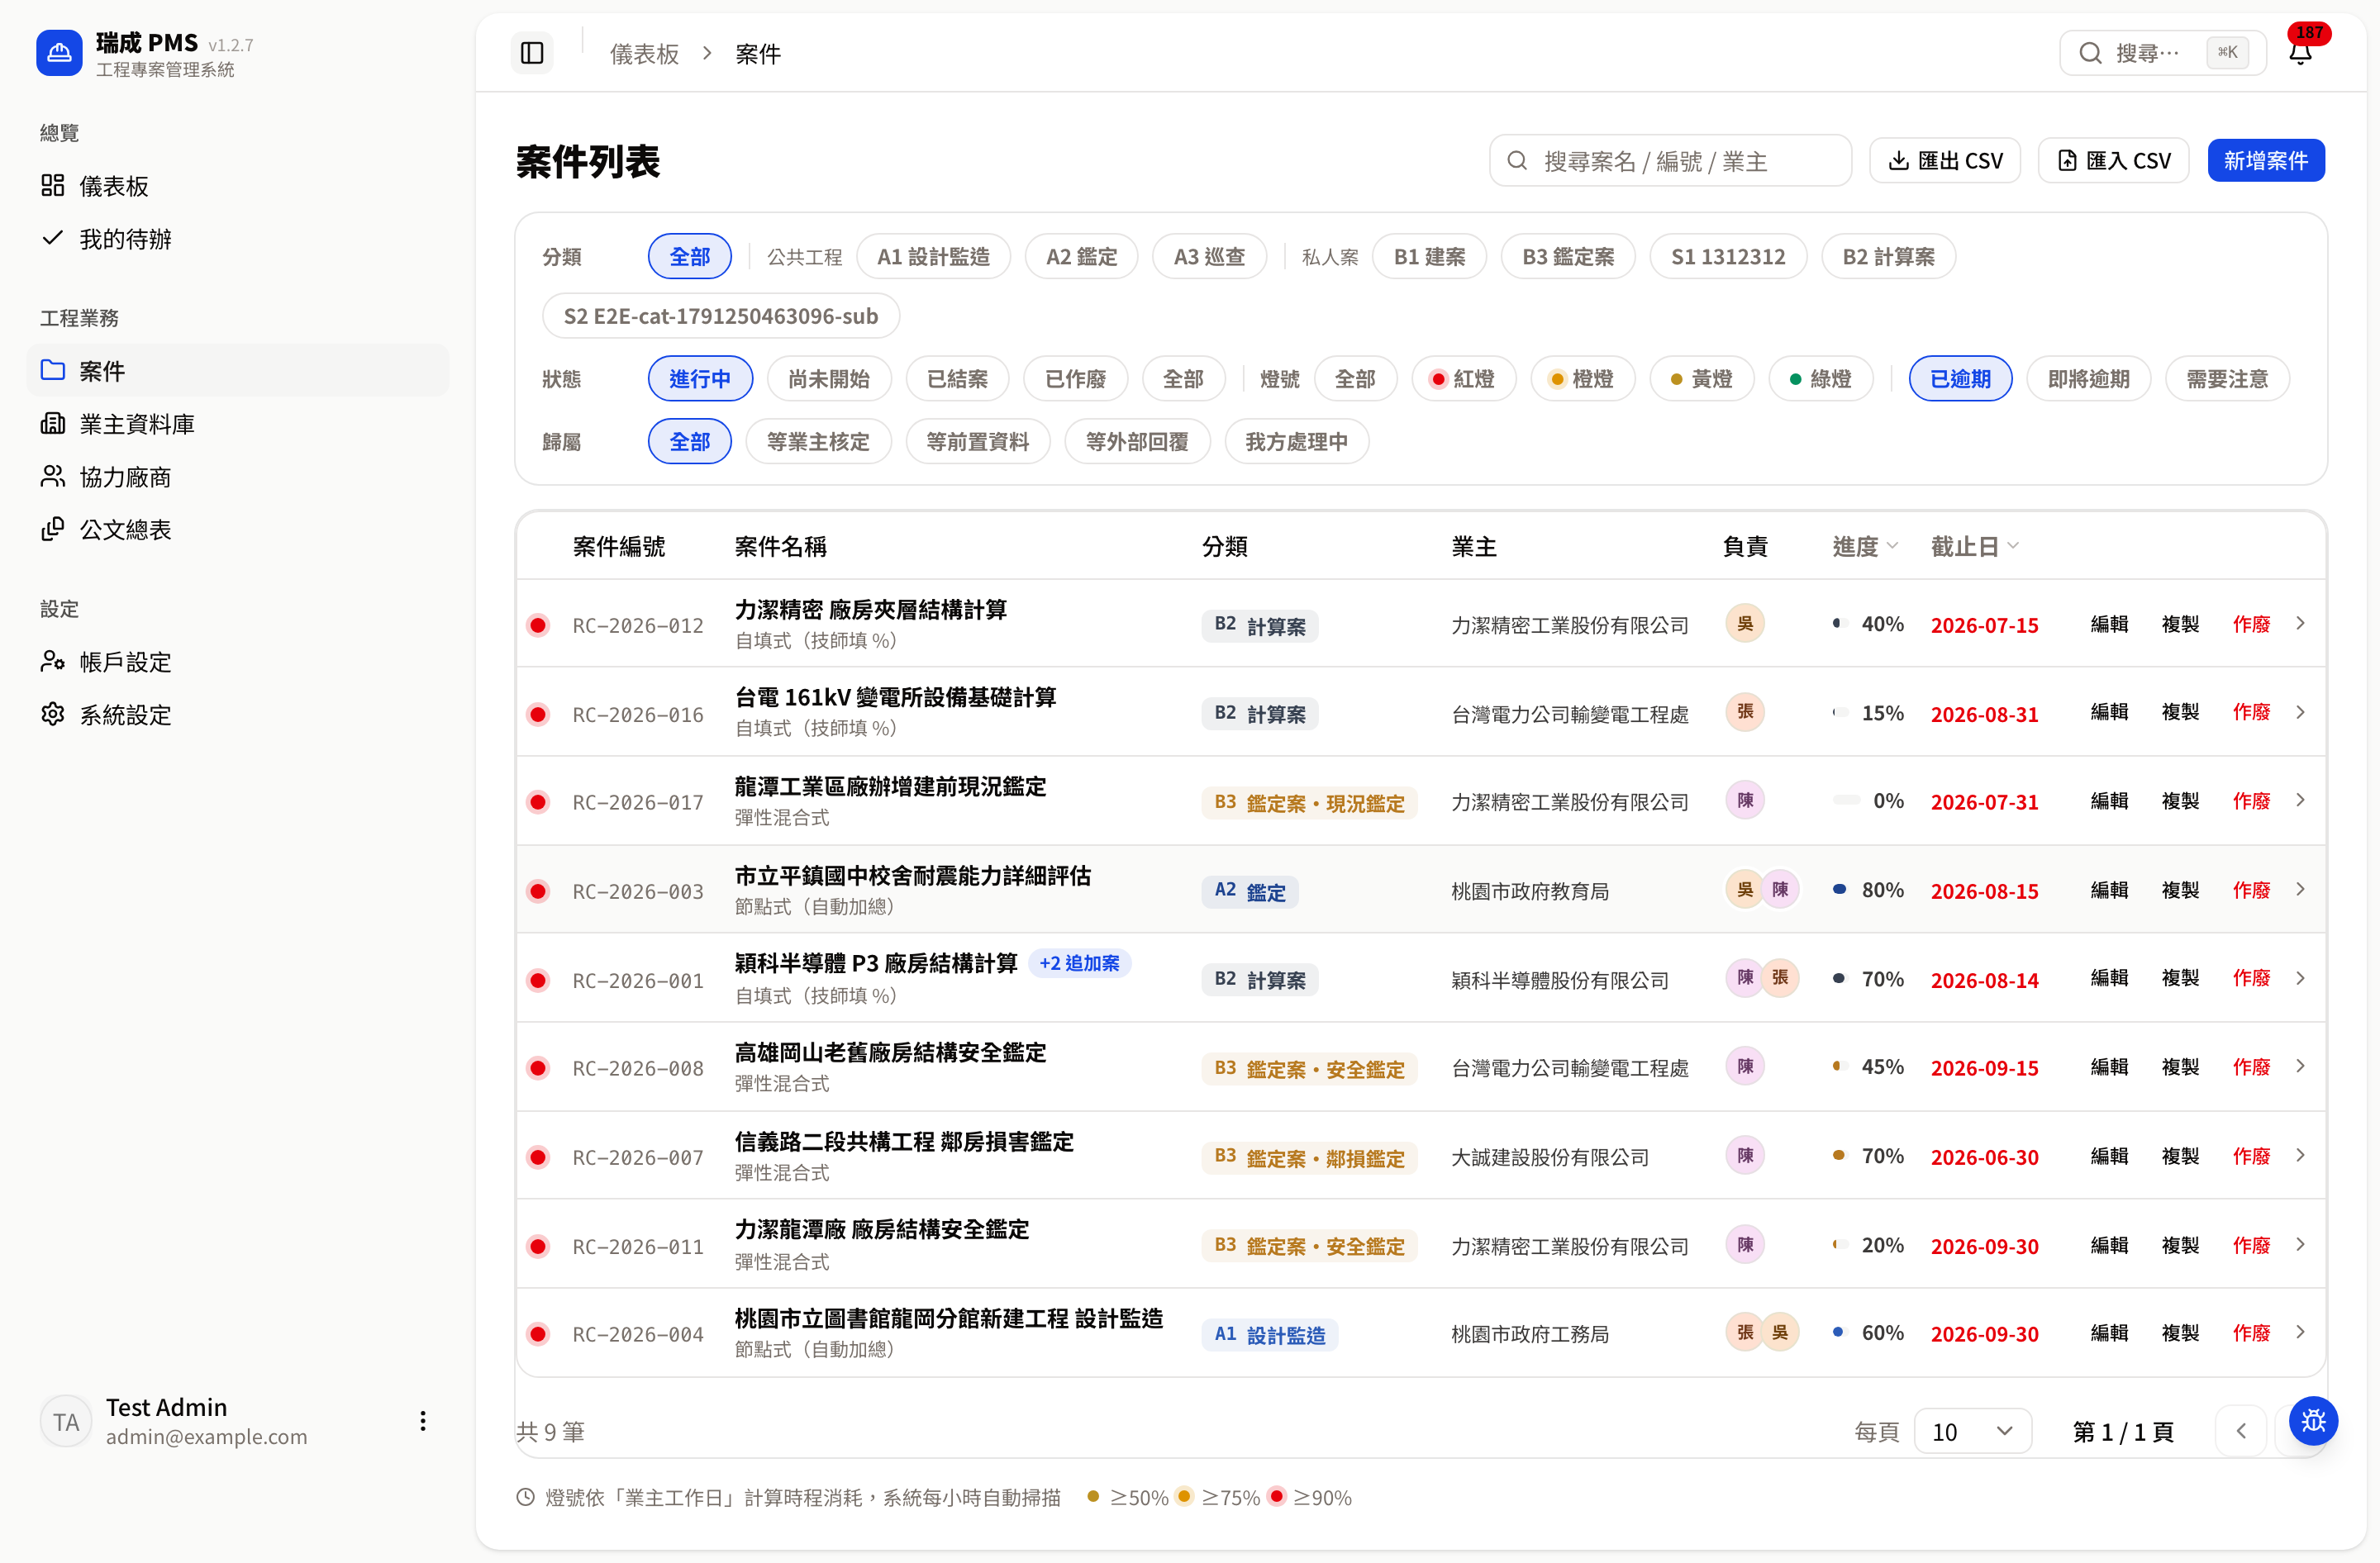Focus the 搜尋案名 / 編號 / 業主 field
Viewport: 2380px width, 1563px height.
point(1670,161)
